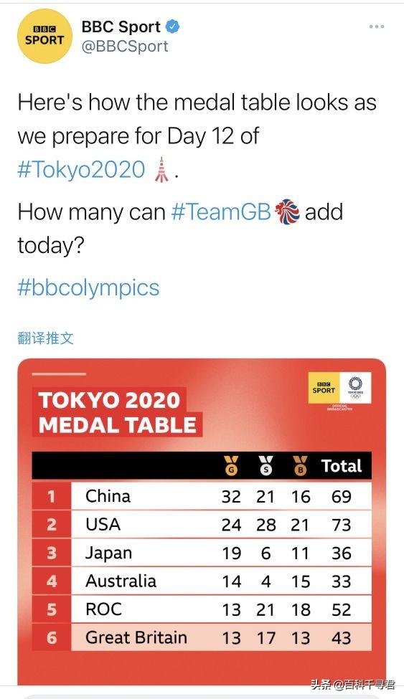Click the BBC Sport logo in image

click(324, 388)
